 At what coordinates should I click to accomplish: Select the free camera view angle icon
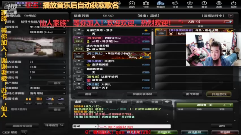[x=61, y=99]
